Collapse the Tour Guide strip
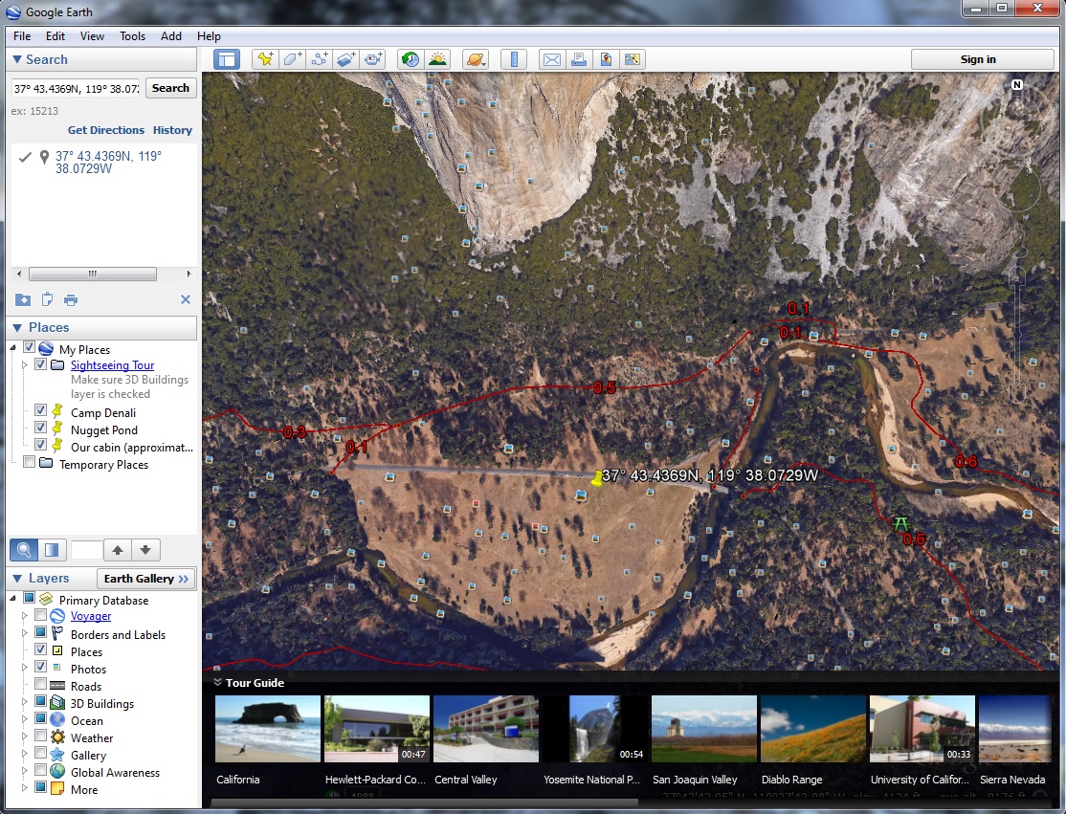Screen dimensions: 1066x814 217,682
